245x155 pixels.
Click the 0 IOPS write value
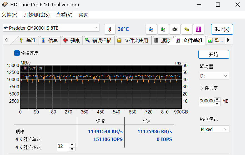[164, 139]
